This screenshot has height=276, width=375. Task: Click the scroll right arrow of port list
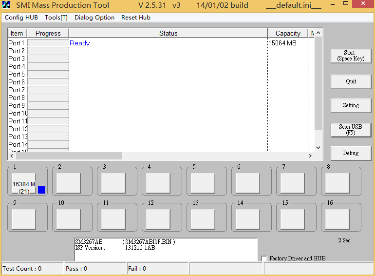pos(310,156)
